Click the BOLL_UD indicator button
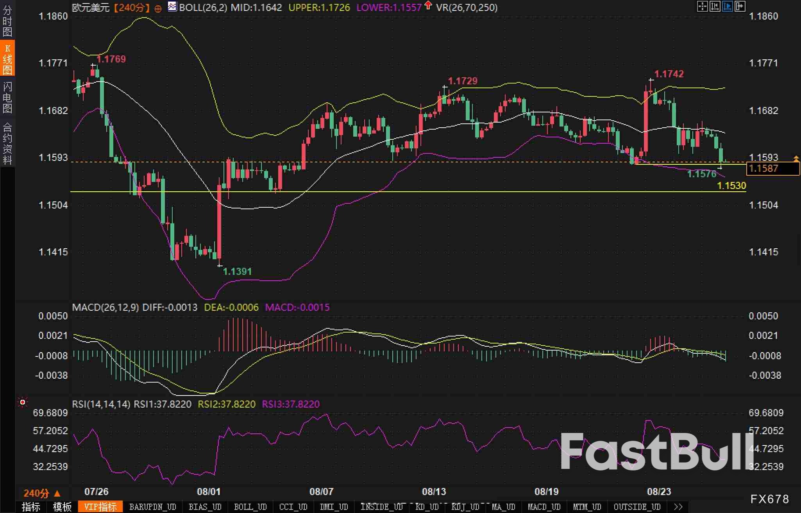The width and height of the screenshot is (801, 513). click(250, 507)
